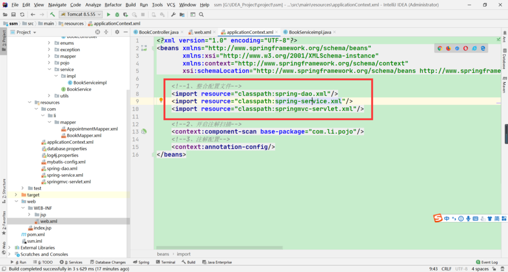Screen dimensions: 508x272
Task: Open the VCS menu
Action: [171, 5]
